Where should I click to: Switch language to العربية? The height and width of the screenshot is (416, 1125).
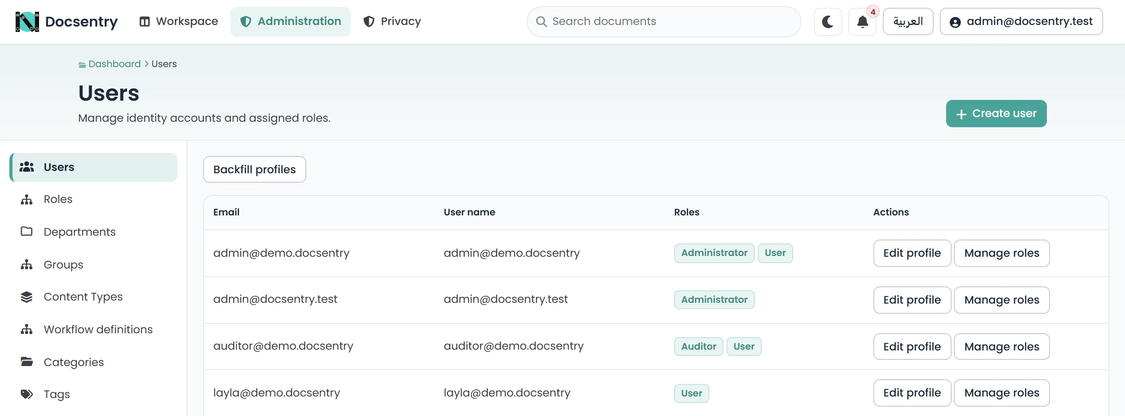[x=908, y=21]
